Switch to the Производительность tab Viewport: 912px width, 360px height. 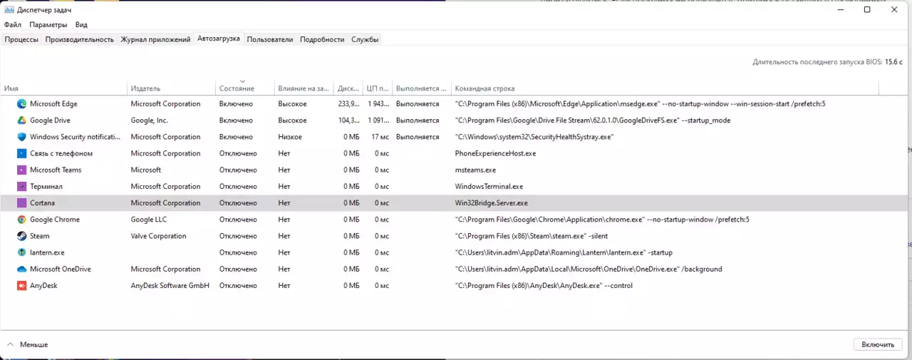(80, 39)
